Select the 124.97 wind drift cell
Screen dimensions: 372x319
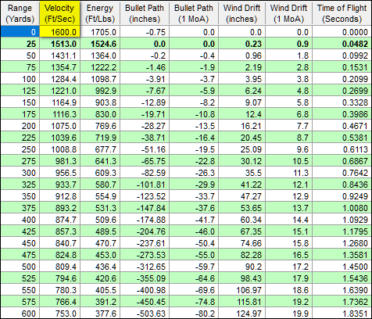point(241,313)
